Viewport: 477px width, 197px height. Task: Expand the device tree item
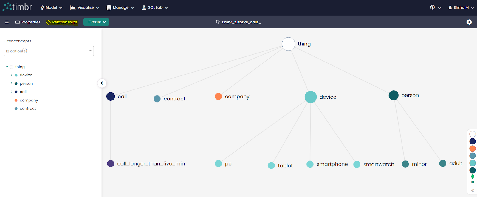12,75
